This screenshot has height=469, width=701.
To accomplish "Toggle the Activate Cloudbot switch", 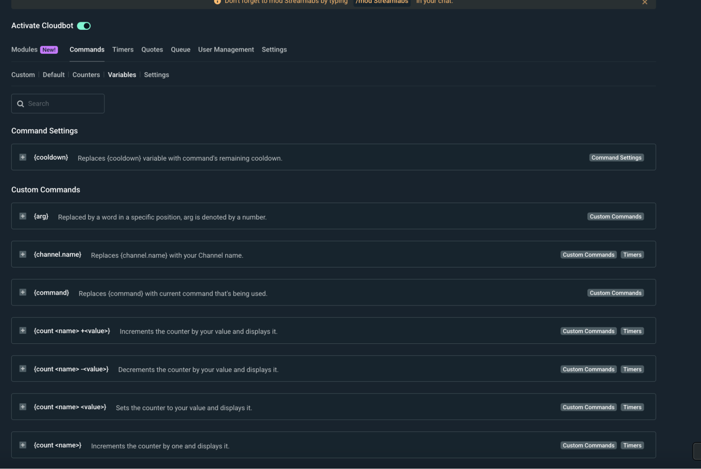I will click(x=84, y=25).
